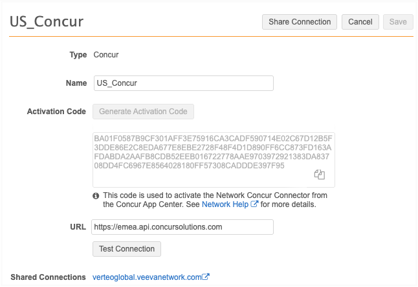Viewport: 418px width, 287px height.
Task: Open the verteoglobal.veevanetwork.com shared connection link
Action: click(147, 277)
